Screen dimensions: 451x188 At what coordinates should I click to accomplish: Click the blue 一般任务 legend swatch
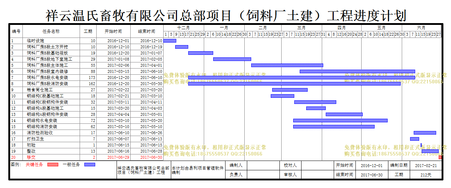point(90,165)
